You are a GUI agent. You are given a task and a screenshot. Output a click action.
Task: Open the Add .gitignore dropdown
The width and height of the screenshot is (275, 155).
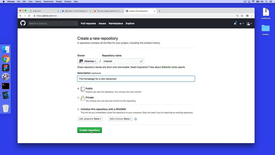pyautogui.click(x=90, y=119)
